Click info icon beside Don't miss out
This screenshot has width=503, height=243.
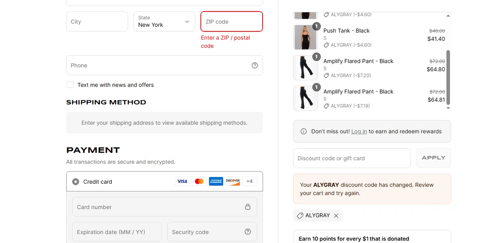pyautogui.click(x=303, y=132)
